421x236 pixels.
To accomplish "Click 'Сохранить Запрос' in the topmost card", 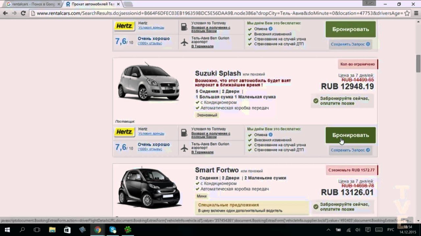I will pyautogui.click(x=350, y=44).
